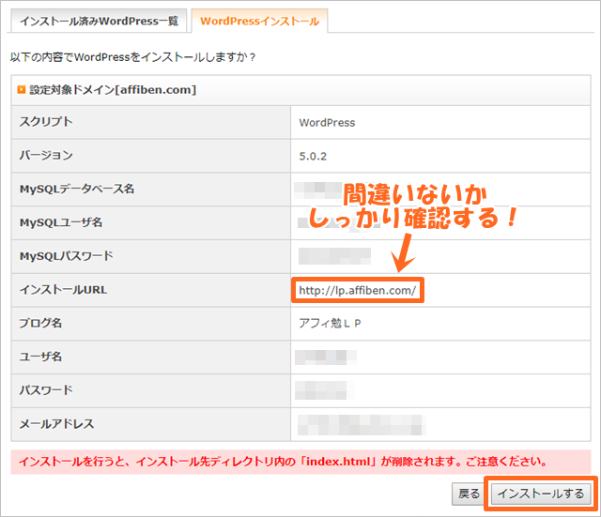Click the install URL http://lp.affiben.com/
Image resolution: width=601 pixels, height=517 pixels.
[x=357, y=291]
